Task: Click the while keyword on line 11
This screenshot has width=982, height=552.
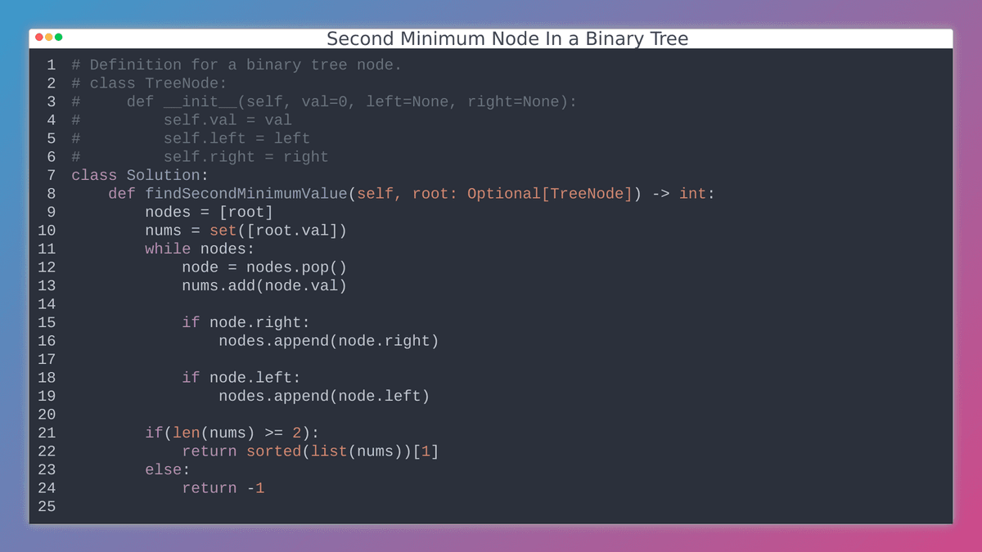Action: coord(167,249)
